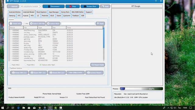The image size is (195, 110).
Task: Select the ADB tab
Action: 83,16
